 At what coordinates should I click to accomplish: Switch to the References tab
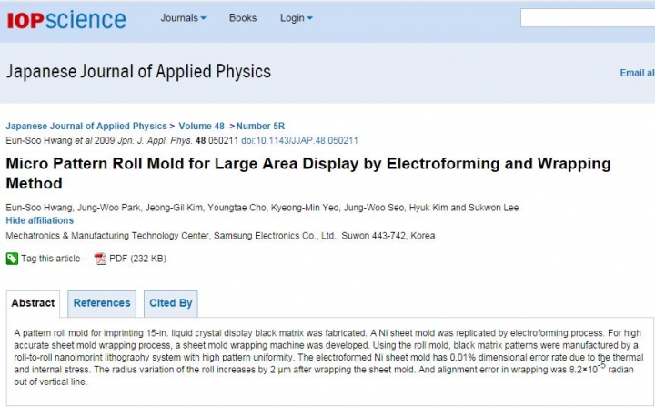tap(102, 303)
